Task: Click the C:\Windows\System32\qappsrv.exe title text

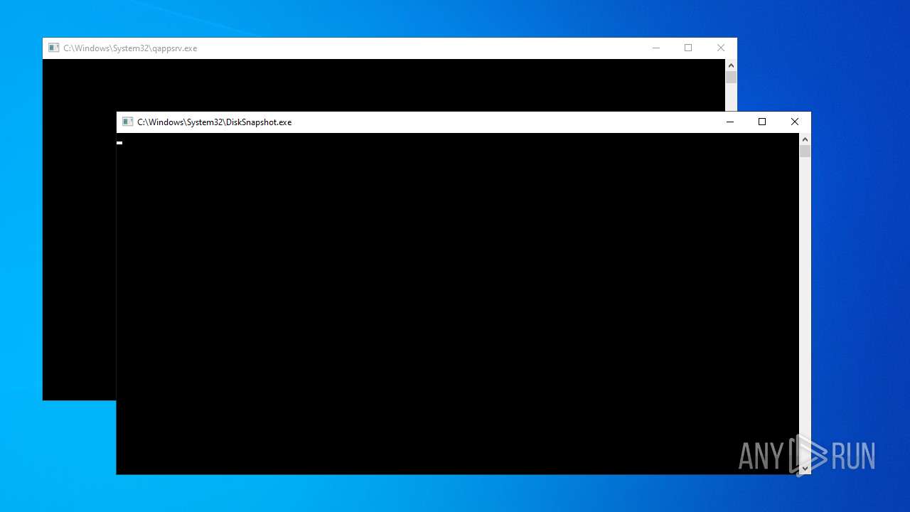Action: point(130,48)
